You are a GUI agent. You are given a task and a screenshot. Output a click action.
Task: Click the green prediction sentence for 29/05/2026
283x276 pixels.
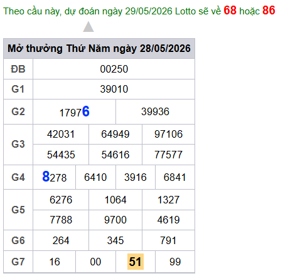click(139, 11)
